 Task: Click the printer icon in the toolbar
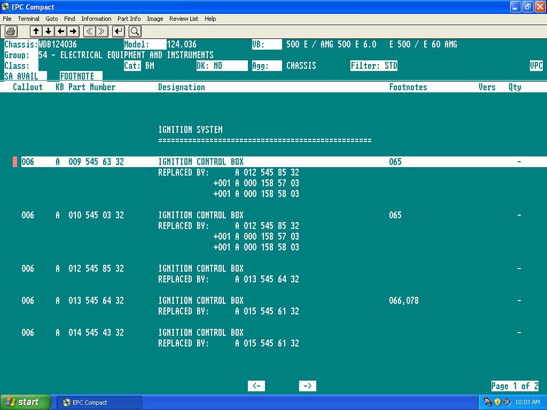click(11, 31)
